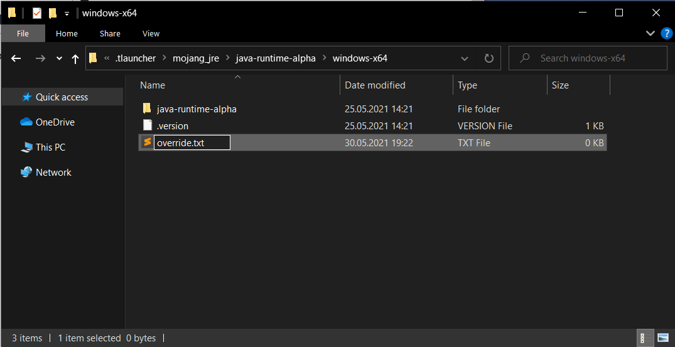Click the OneDrive cloud icon
Screen dimensions: 675x347
point(26,122)
